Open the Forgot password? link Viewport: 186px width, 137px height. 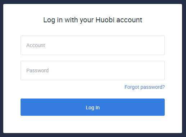tap(145, 87)
